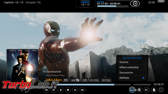This screenshot has width=168, height=94.
Task: Click the SD resolution badge
Action: point(66,80)
